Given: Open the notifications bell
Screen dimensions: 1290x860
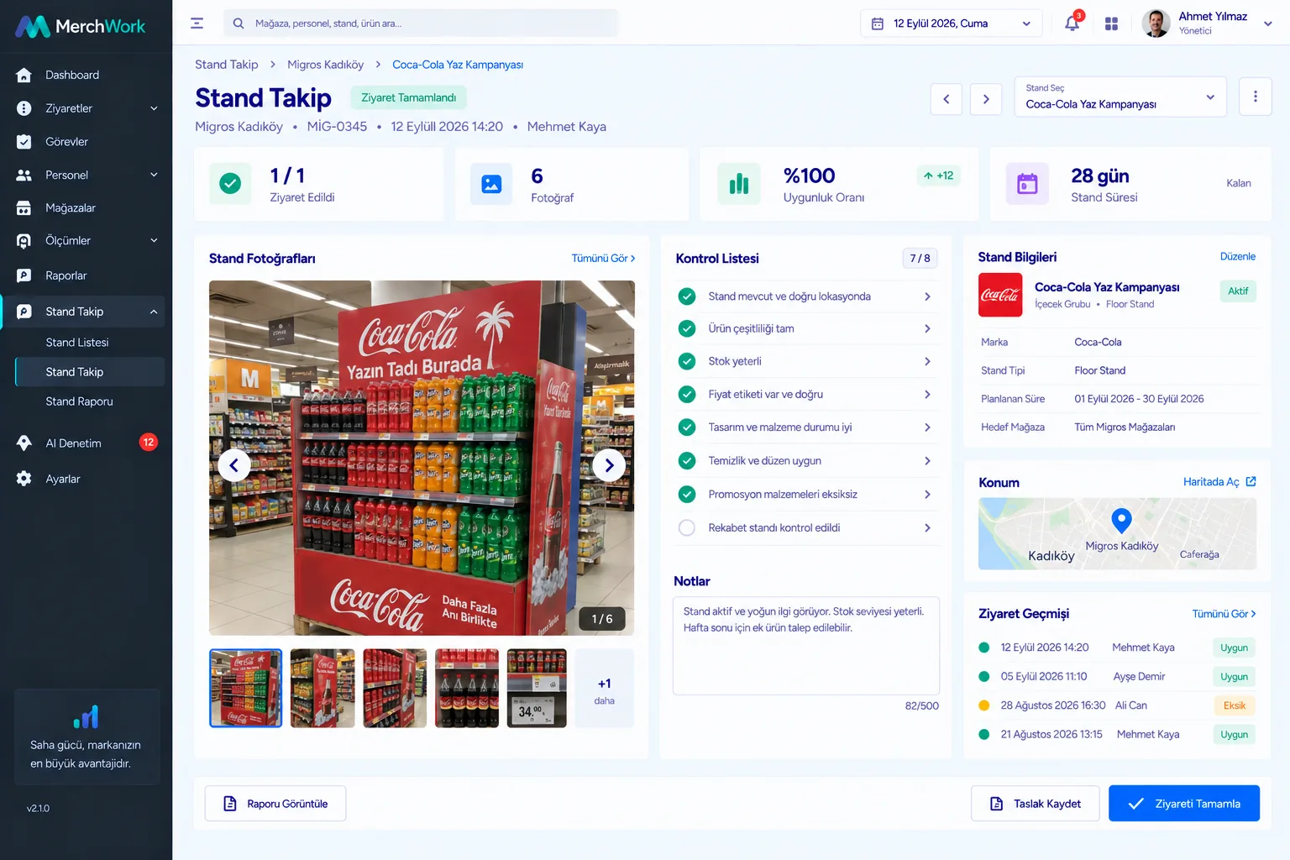Looking at the screenshot, I should (1072, 24).
